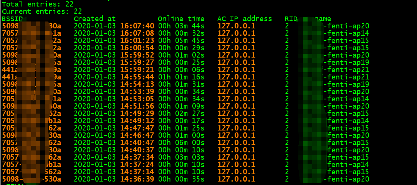
Task: Click online time '01h 01m 16s'
Action: point(181,77)
